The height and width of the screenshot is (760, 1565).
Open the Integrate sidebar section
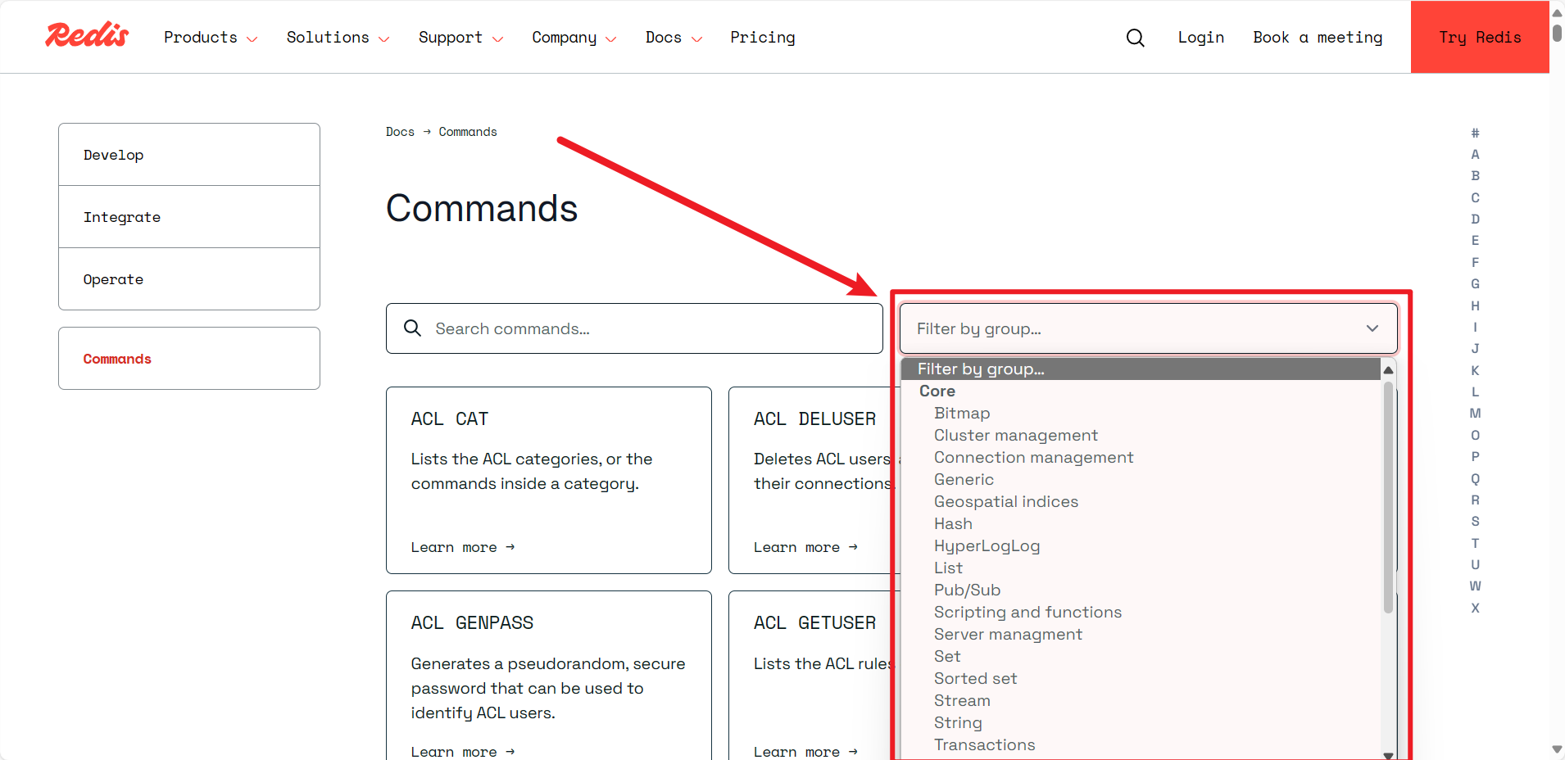[189, 217]
